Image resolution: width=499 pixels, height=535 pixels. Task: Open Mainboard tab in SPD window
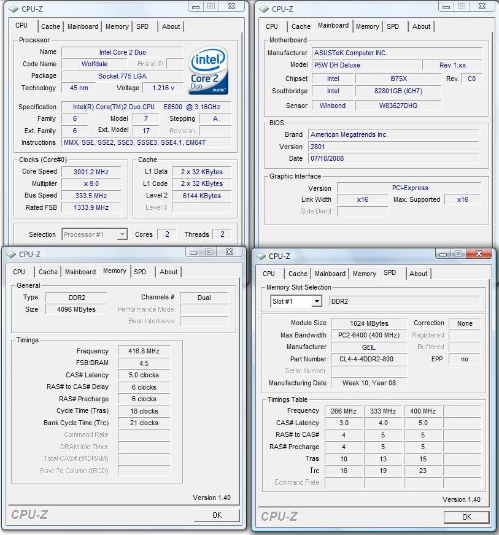(x=330, y=274)
